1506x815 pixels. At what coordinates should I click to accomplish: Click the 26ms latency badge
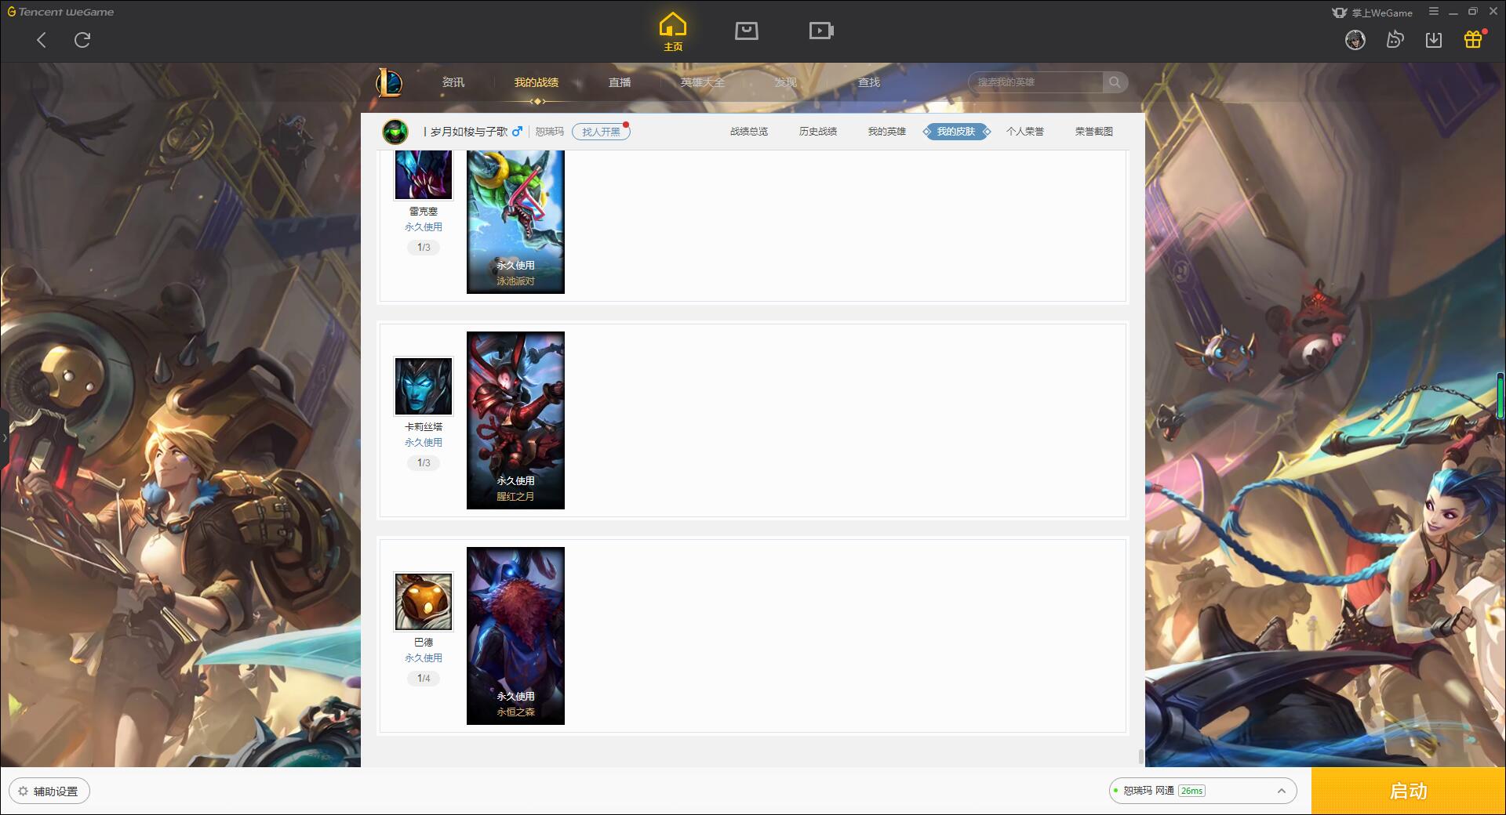1191,791
